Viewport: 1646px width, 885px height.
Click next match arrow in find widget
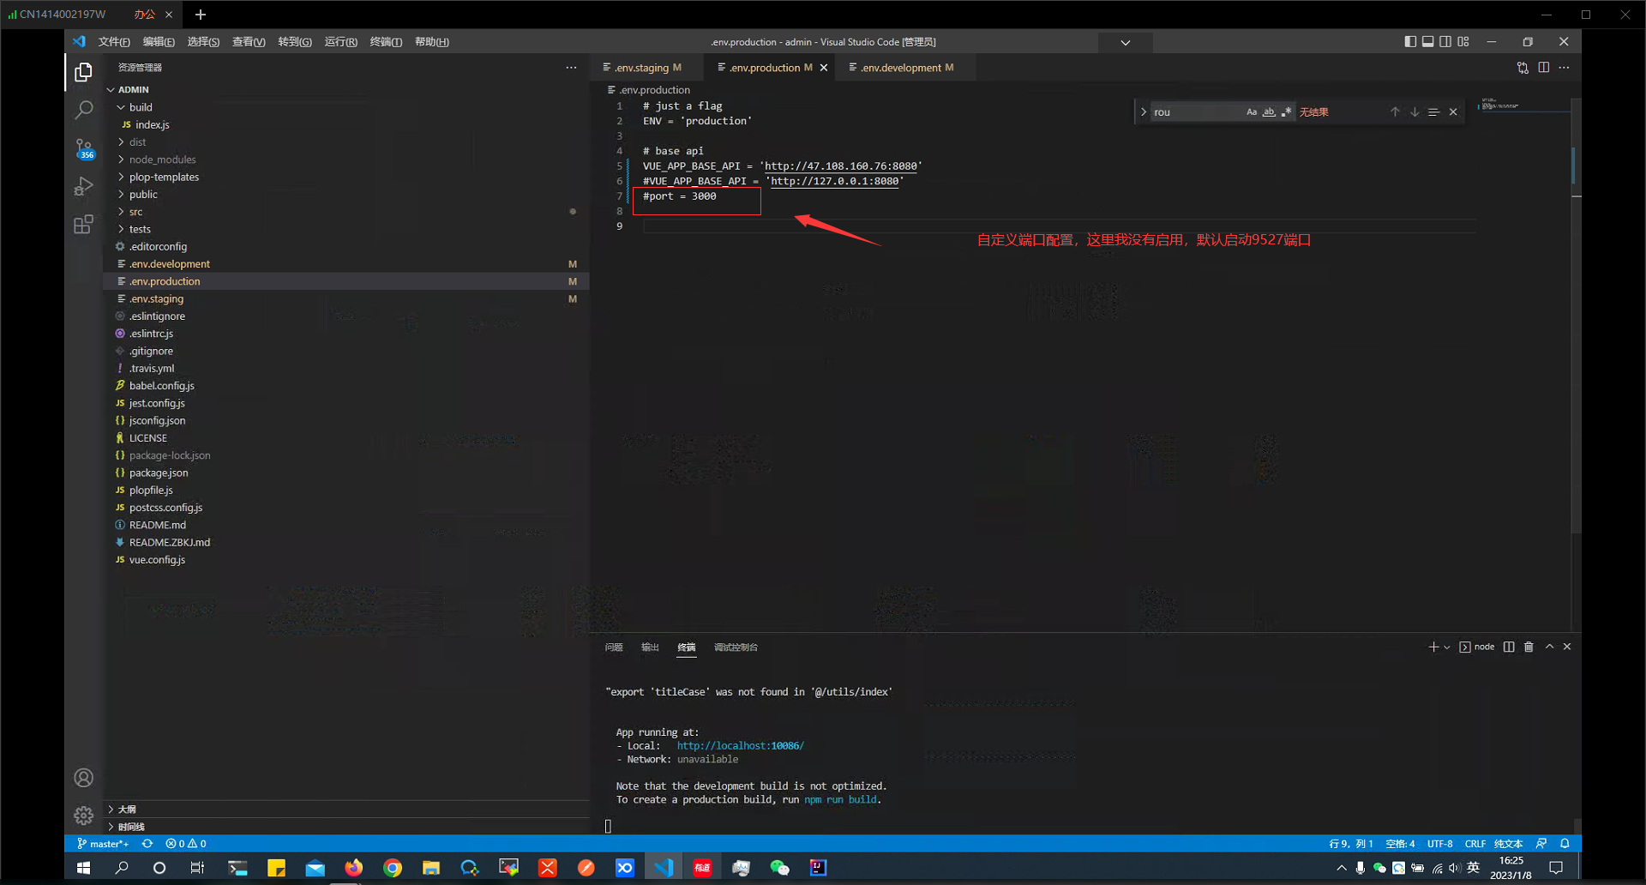click(1415, 112)
